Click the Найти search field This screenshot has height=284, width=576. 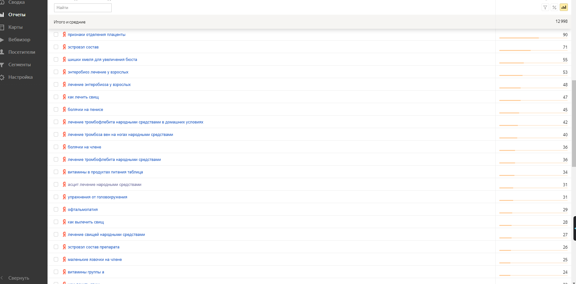83,8
